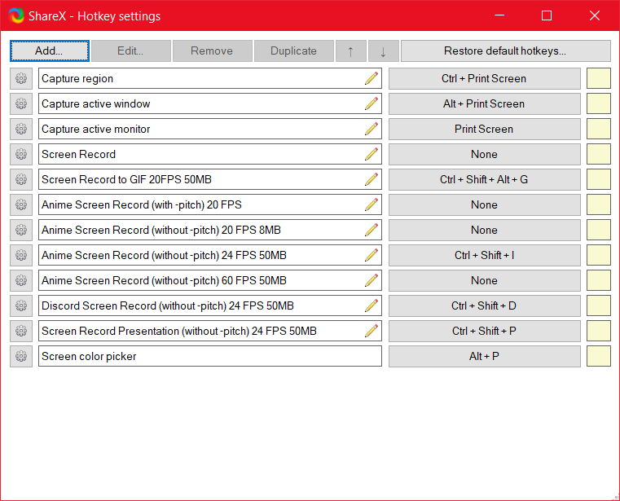
Task: Click pencil on Discord Screen Record row
Action: tap(372, 305)
